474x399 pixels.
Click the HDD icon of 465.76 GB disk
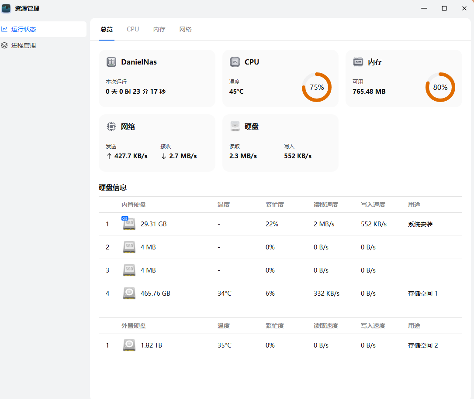[129, 293]
